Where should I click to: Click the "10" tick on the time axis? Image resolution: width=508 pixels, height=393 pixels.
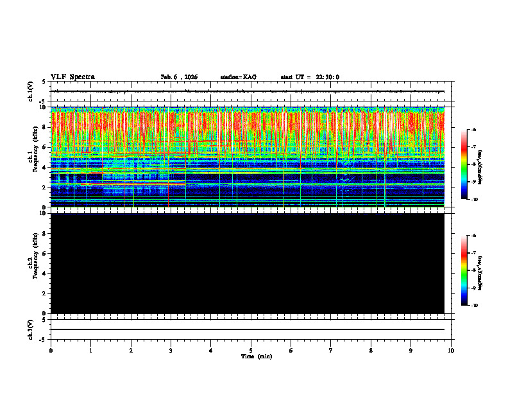point(451,351)
